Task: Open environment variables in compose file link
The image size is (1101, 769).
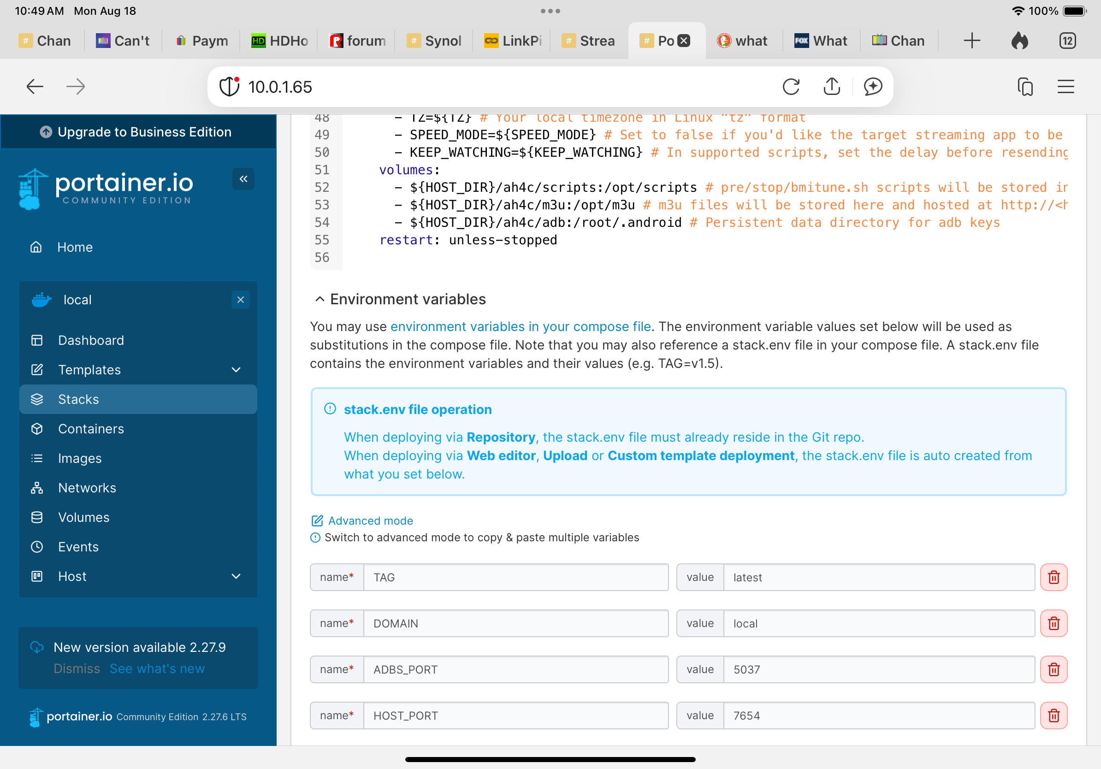Action: coord(520,326)
